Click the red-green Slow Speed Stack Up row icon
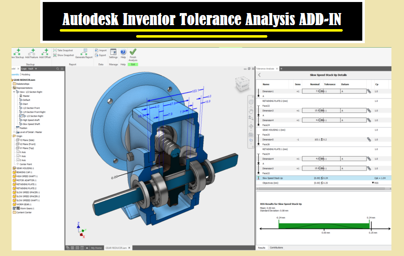This screenshot has width=404, height=256. (258, 178)
